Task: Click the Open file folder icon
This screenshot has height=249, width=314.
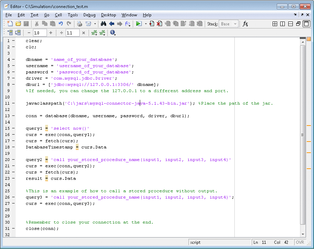Action: click(x=18, y=24)
